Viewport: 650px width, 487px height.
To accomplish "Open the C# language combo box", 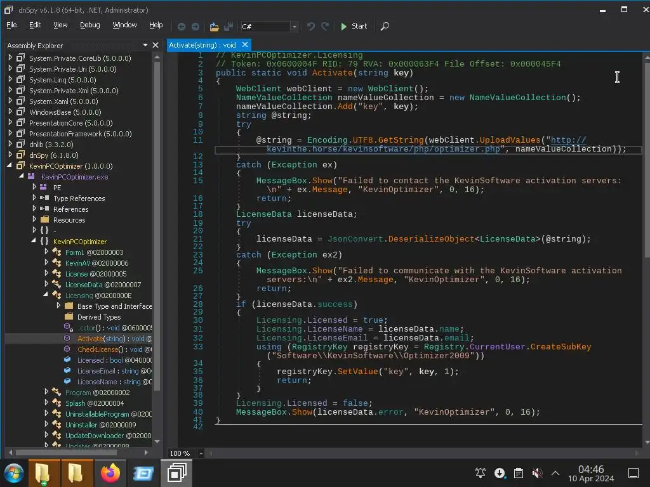I will (x=269, y=27).
